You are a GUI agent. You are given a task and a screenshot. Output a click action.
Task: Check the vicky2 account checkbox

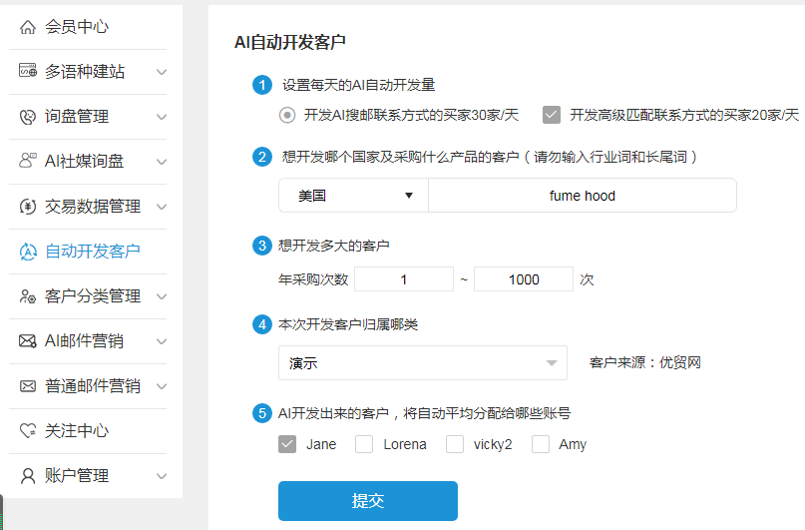point(454,444)
